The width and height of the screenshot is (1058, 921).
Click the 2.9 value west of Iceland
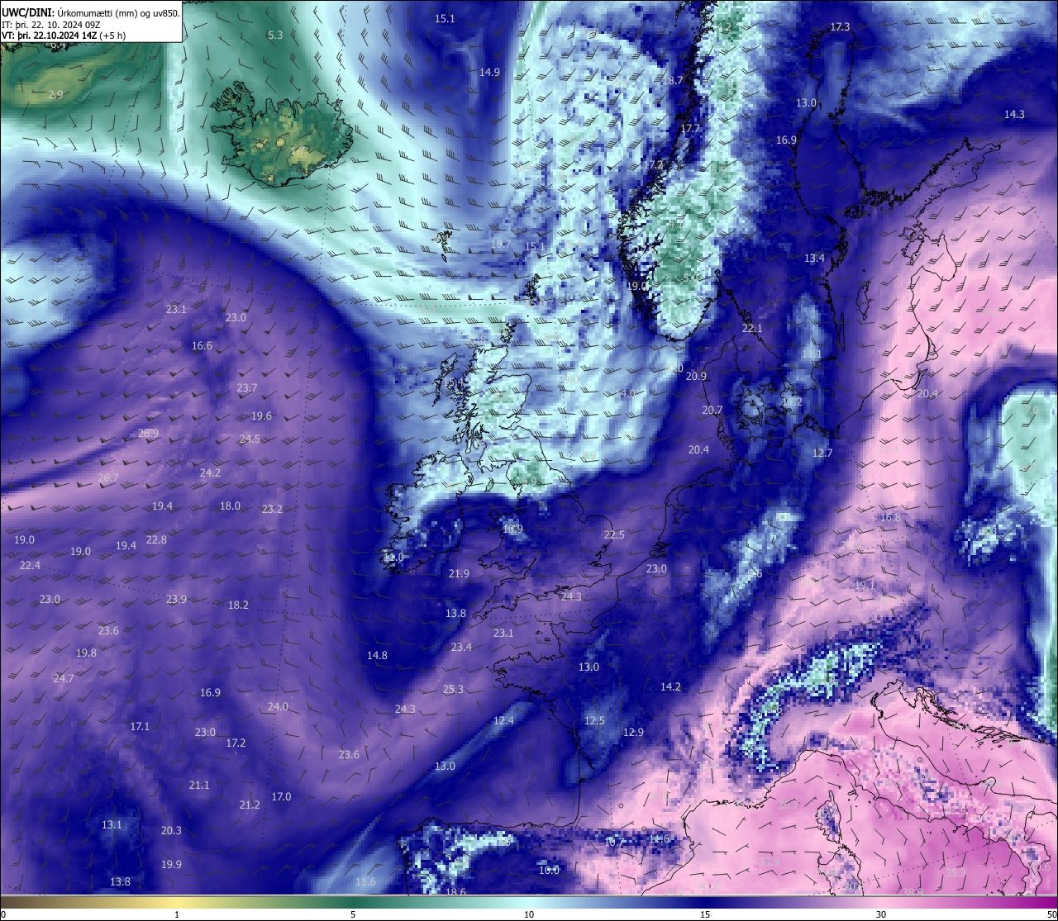[55, 95]
